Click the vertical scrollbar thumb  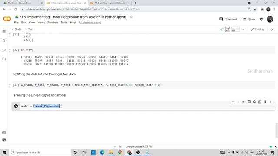(277, 130)
